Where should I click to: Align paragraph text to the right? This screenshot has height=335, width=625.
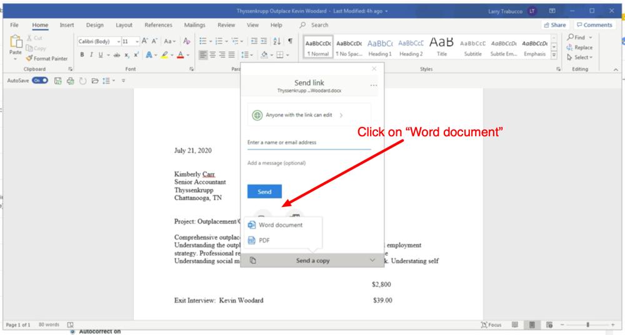tap(222, 55)
